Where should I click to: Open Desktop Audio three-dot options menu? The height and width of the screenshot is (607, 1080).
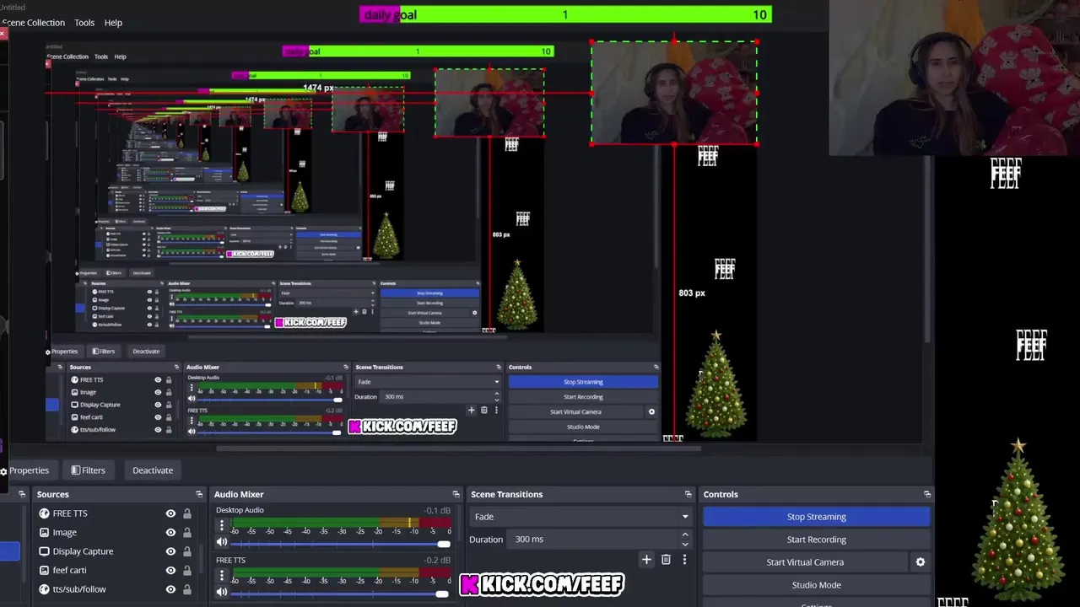pos(222,525)
